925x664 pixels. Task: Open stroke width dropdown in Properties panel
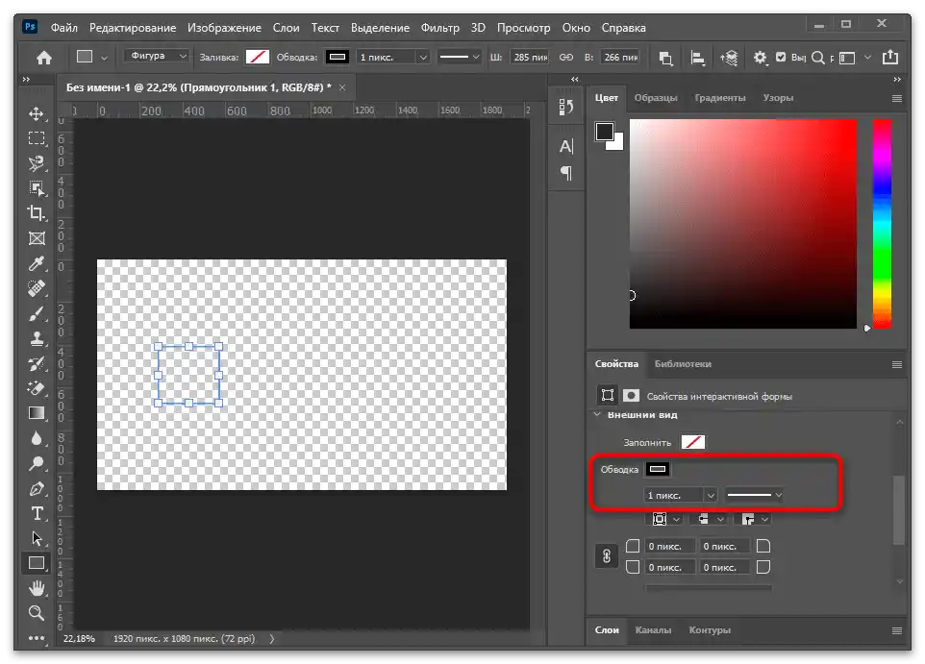tap(711, 495)
